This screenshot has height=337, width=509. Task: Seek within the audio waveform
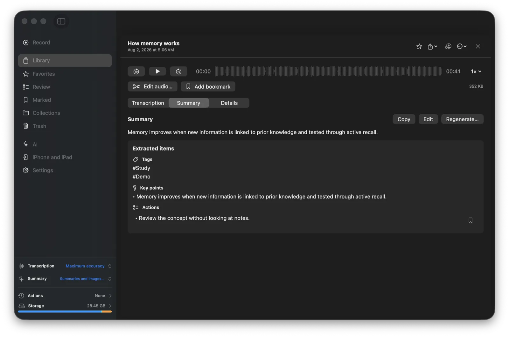tap(328, 71)
